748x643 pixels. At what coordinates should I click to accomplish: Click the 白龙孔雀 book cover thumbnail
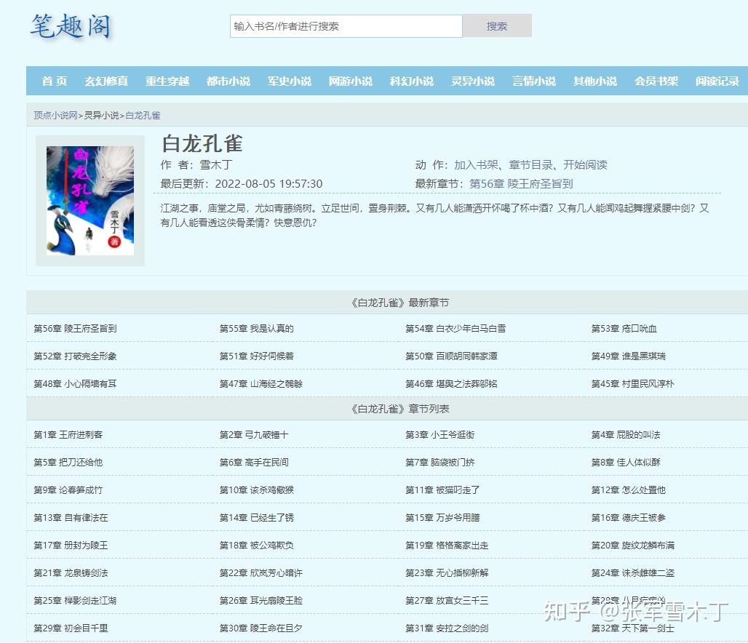point(90,200)
